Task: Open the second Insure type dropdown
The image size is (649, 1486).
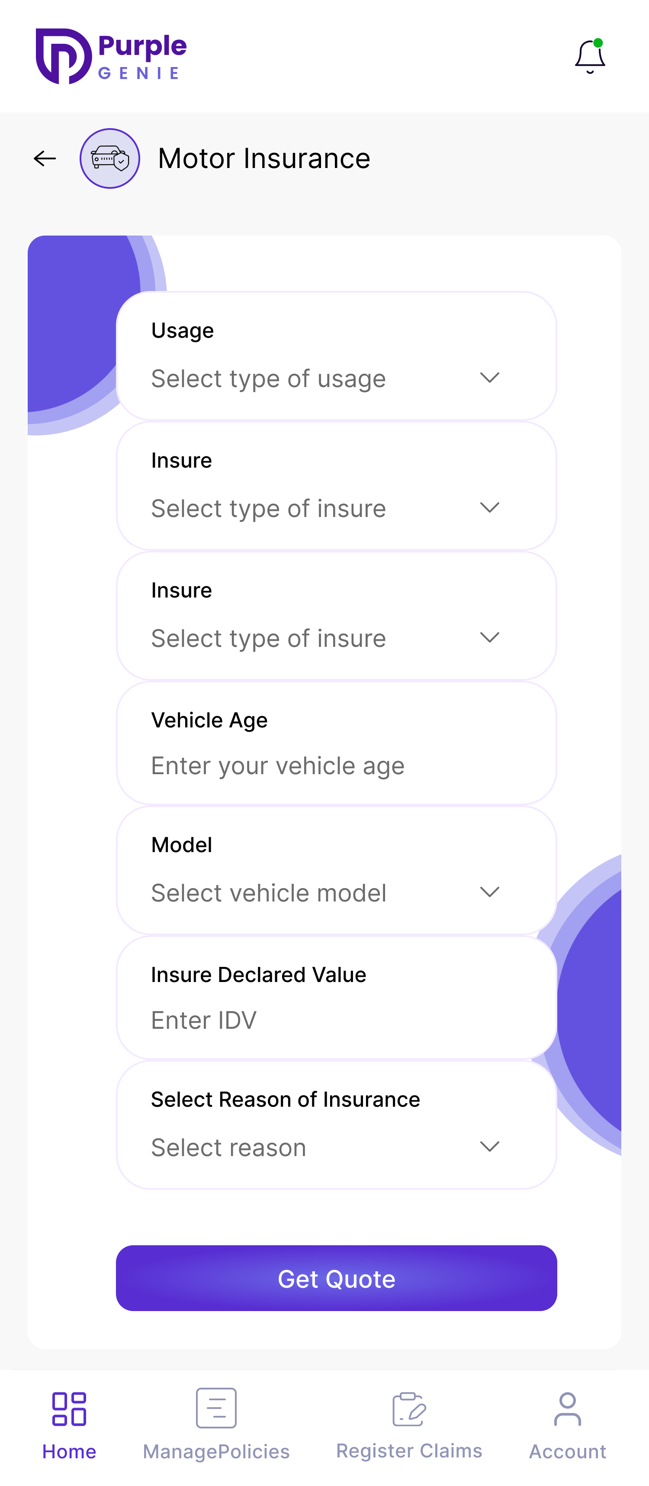Action: (x=325, y=638)
